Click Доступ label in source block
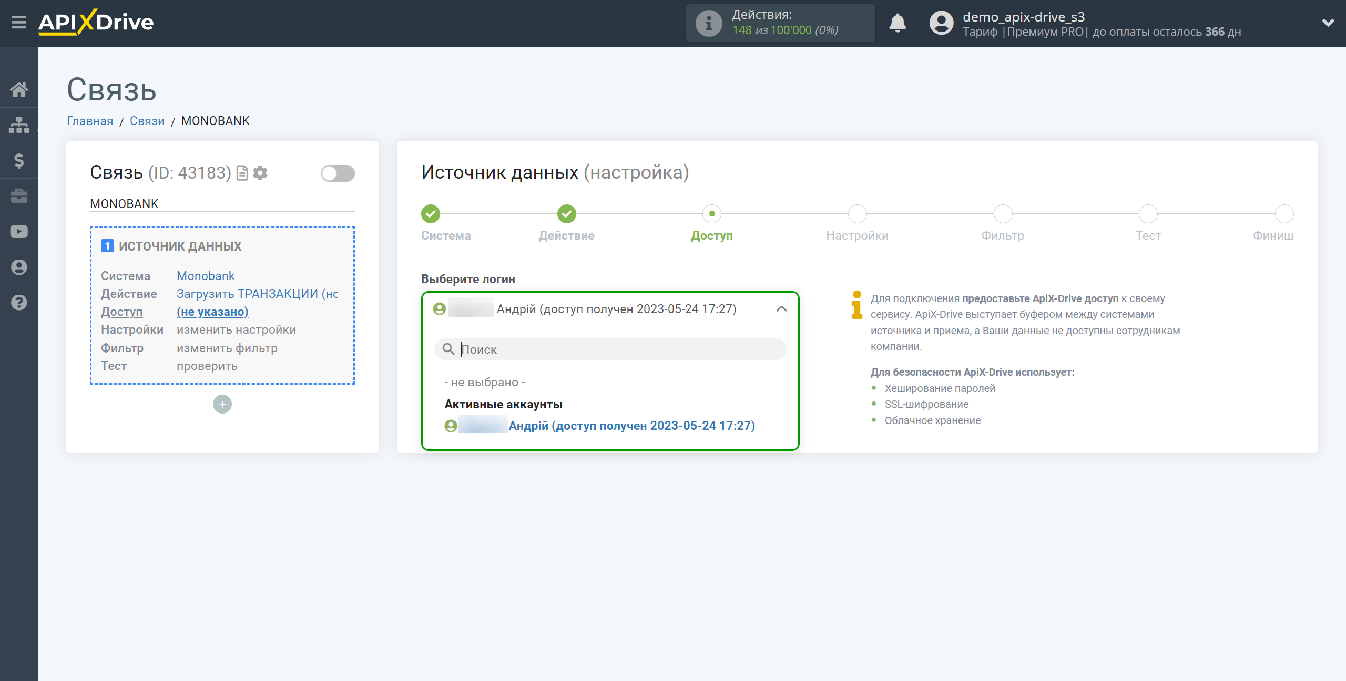This screenshot has width=1346, height=681. click(x=122, y=312)
